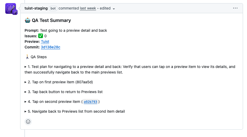Open the edited history dropdown arrow
Viewport: 247px width, 137px height.
[x=114, y=9]
